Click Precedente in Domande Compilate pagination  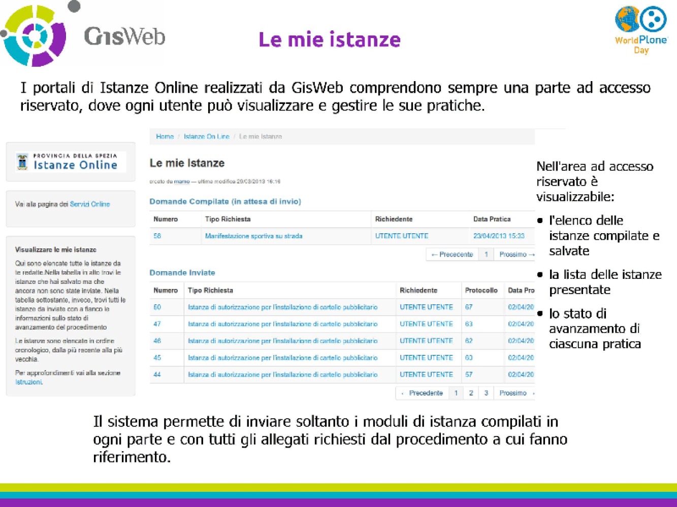tap(452, 255)
